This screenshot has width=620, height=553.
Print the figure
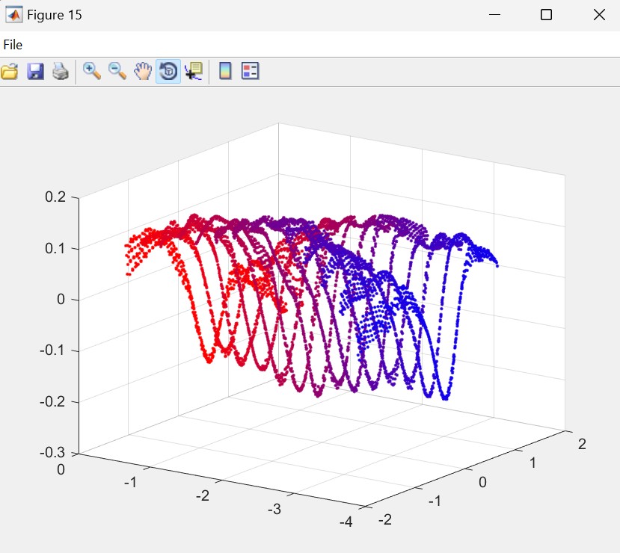click(x=61, y=72)
